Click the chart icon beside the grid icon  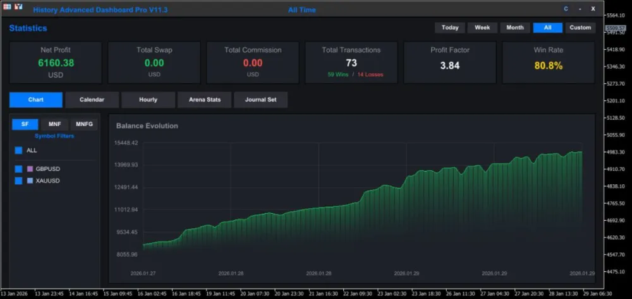(18, 7)
